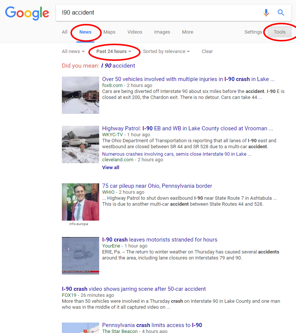Click the voice search microphone icon
The width and height of the screenshot is (296, 333).
(x=266, y=13)
